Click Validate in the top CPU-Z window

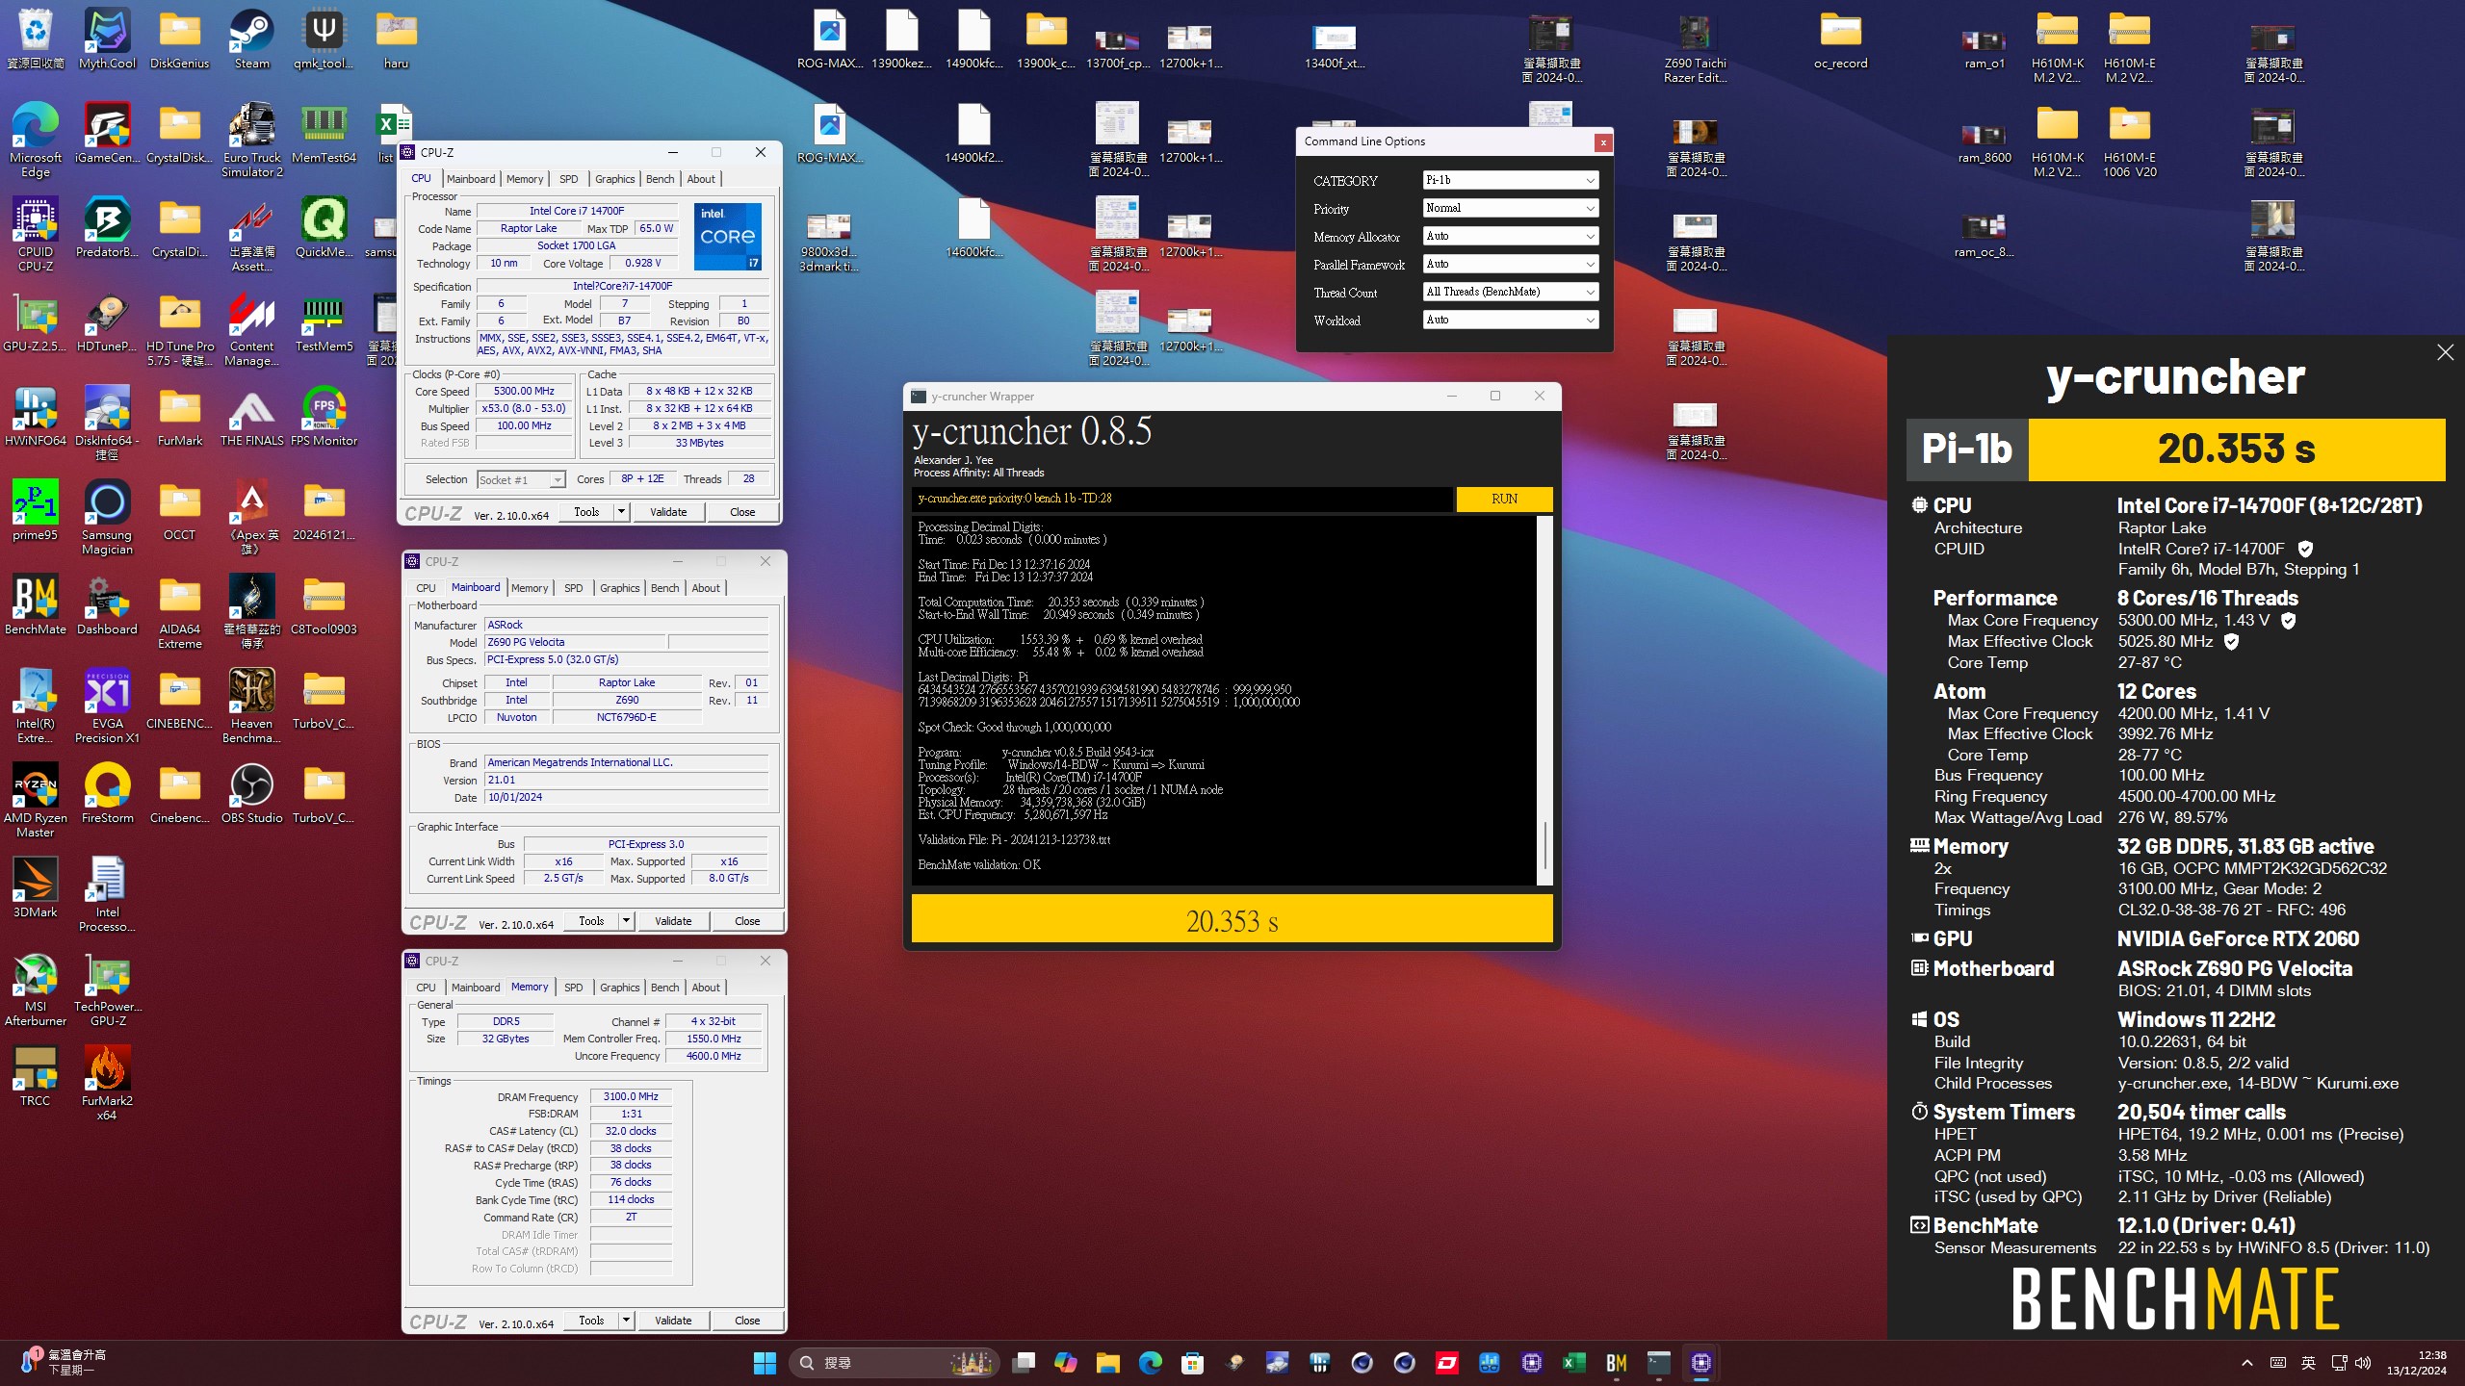tap(668, 512)
